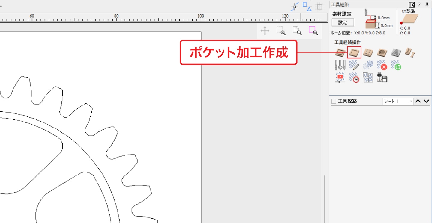Move toolpath down with the down chevron
The height and width of the screenshot is (224, 432).
click(x=426, y=101)
